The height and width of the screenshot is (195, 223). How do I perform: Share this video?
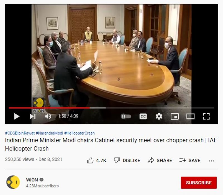160,160
